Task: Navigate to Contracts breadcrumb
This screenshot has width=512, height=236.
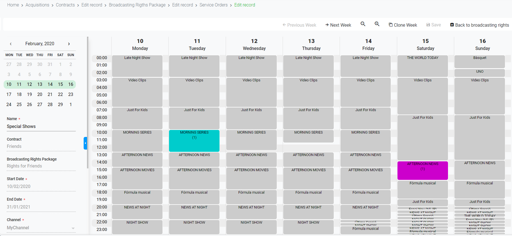Action: click(65, 5)
